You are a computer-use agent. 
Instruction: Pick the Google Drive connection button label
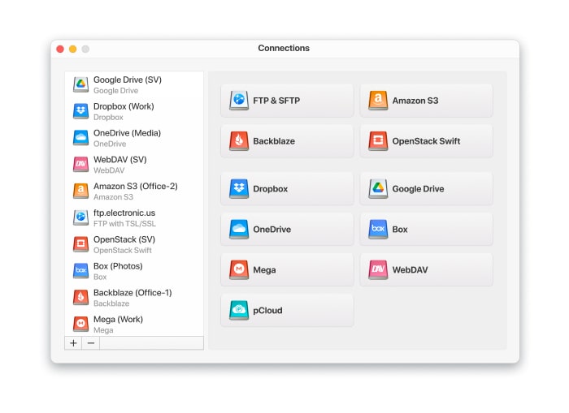pos(418,189)
